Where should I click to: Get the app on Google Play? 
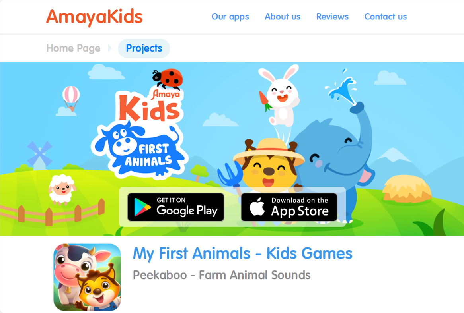[176, 207]
